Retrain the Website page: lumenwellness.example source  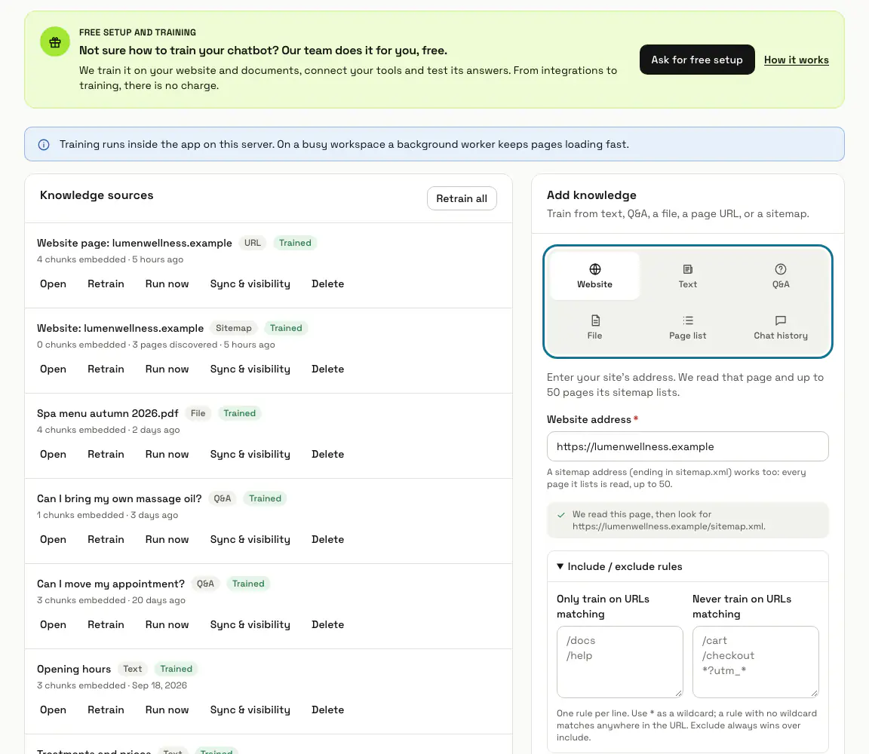pos(106,284)
